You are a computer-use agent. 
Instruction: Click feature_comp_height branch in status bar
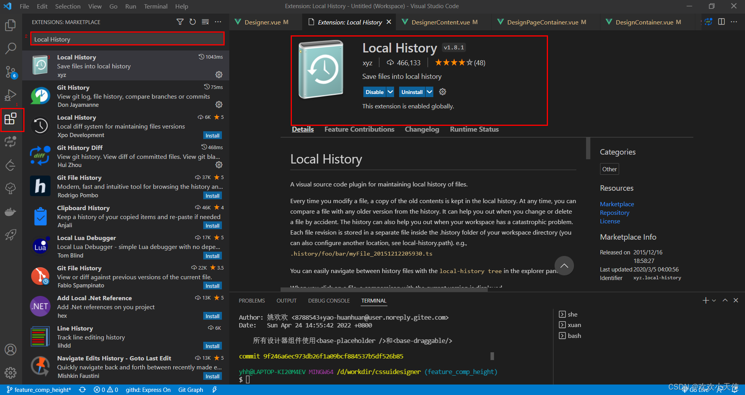(39, 390)
